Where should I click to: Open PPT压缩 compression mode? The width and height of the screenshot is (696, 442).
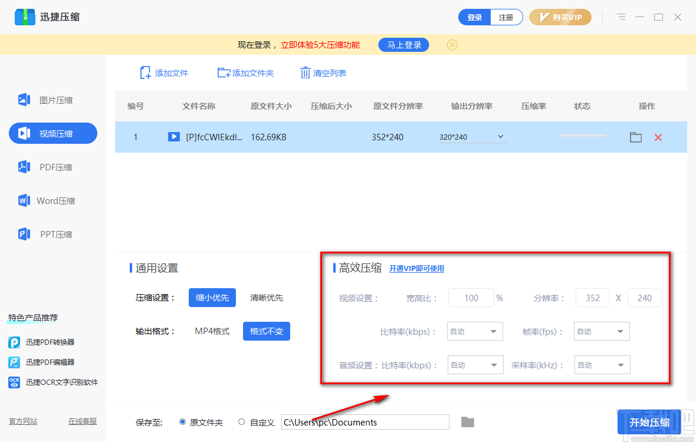(x=52, y=234)
